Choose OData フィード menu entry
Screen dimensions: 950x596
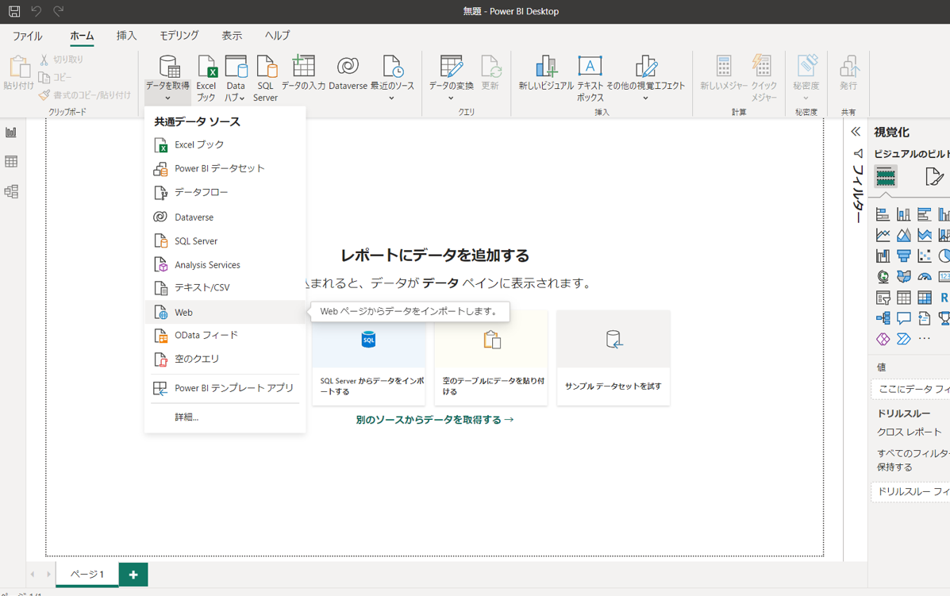click(225, 335)
